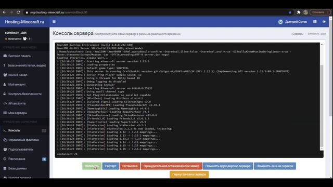Click the browser forward arrow
This screenshot has height=187, width=333.
point(11,12)
